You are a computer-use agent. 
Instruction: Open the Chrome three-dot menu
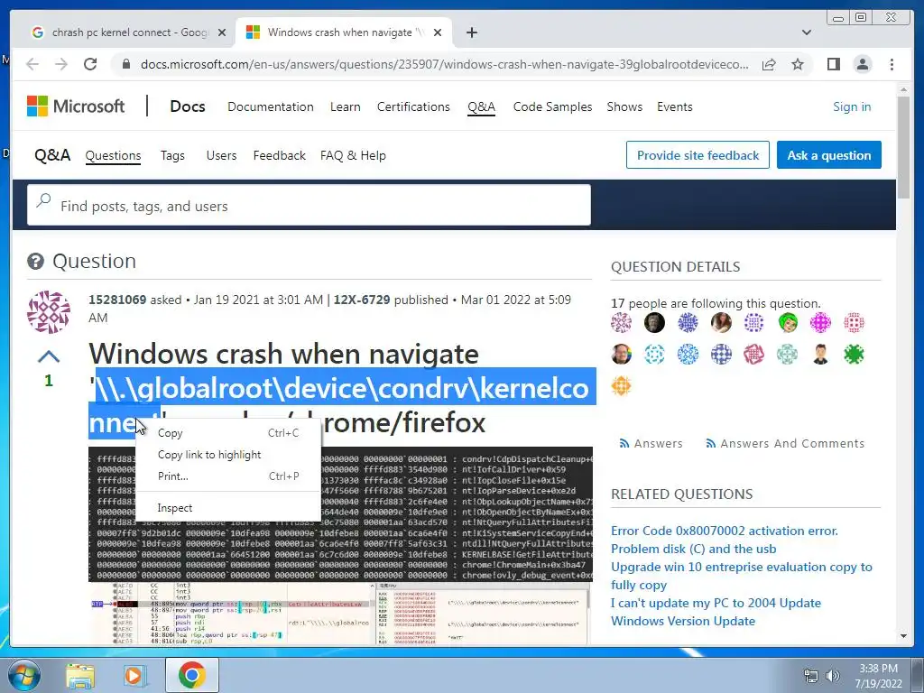click(x=892, y=64)
